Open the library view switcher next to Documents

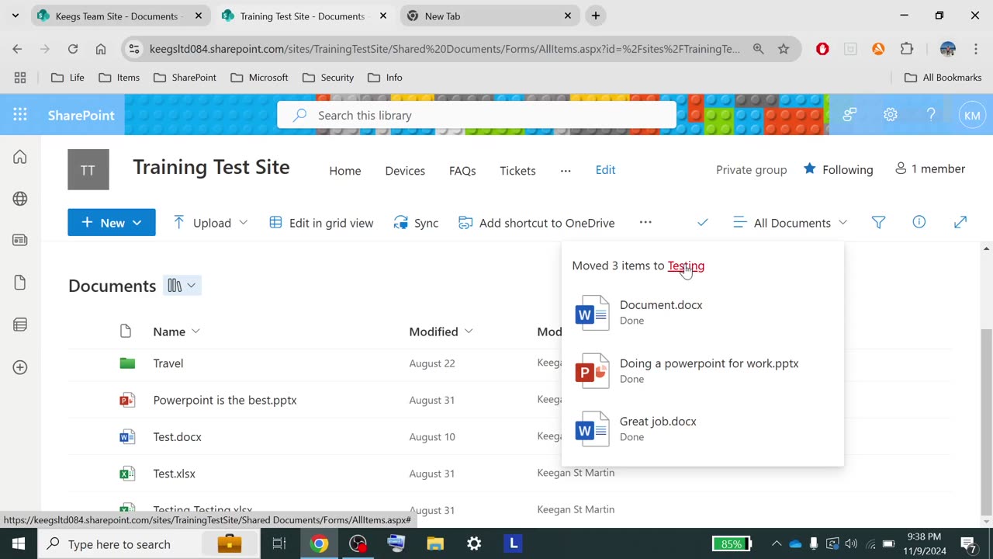tap(182, 286)
